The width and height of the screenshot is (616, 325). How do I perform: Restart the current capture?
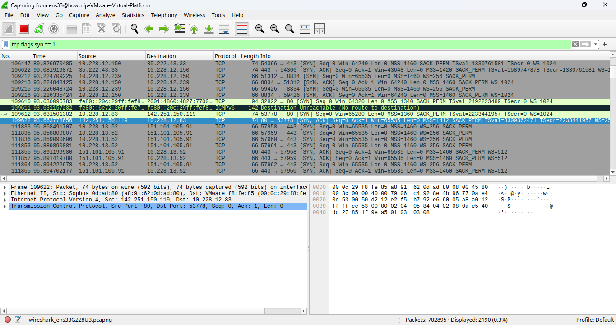point(39,29)
